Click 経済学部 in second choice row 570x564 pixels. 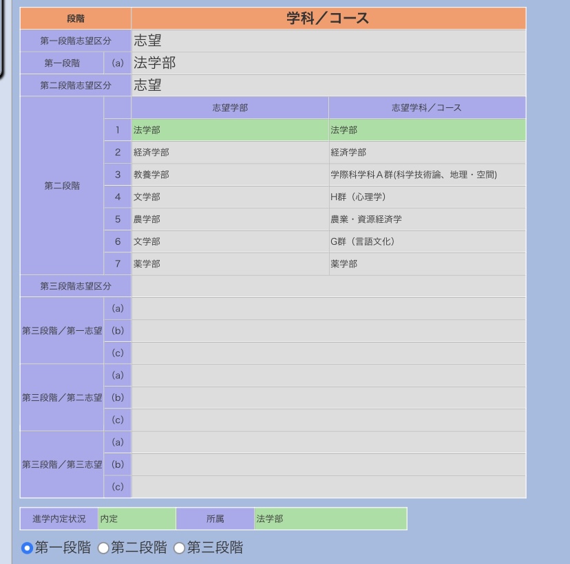pyautogui.click(x=230, y=153)
